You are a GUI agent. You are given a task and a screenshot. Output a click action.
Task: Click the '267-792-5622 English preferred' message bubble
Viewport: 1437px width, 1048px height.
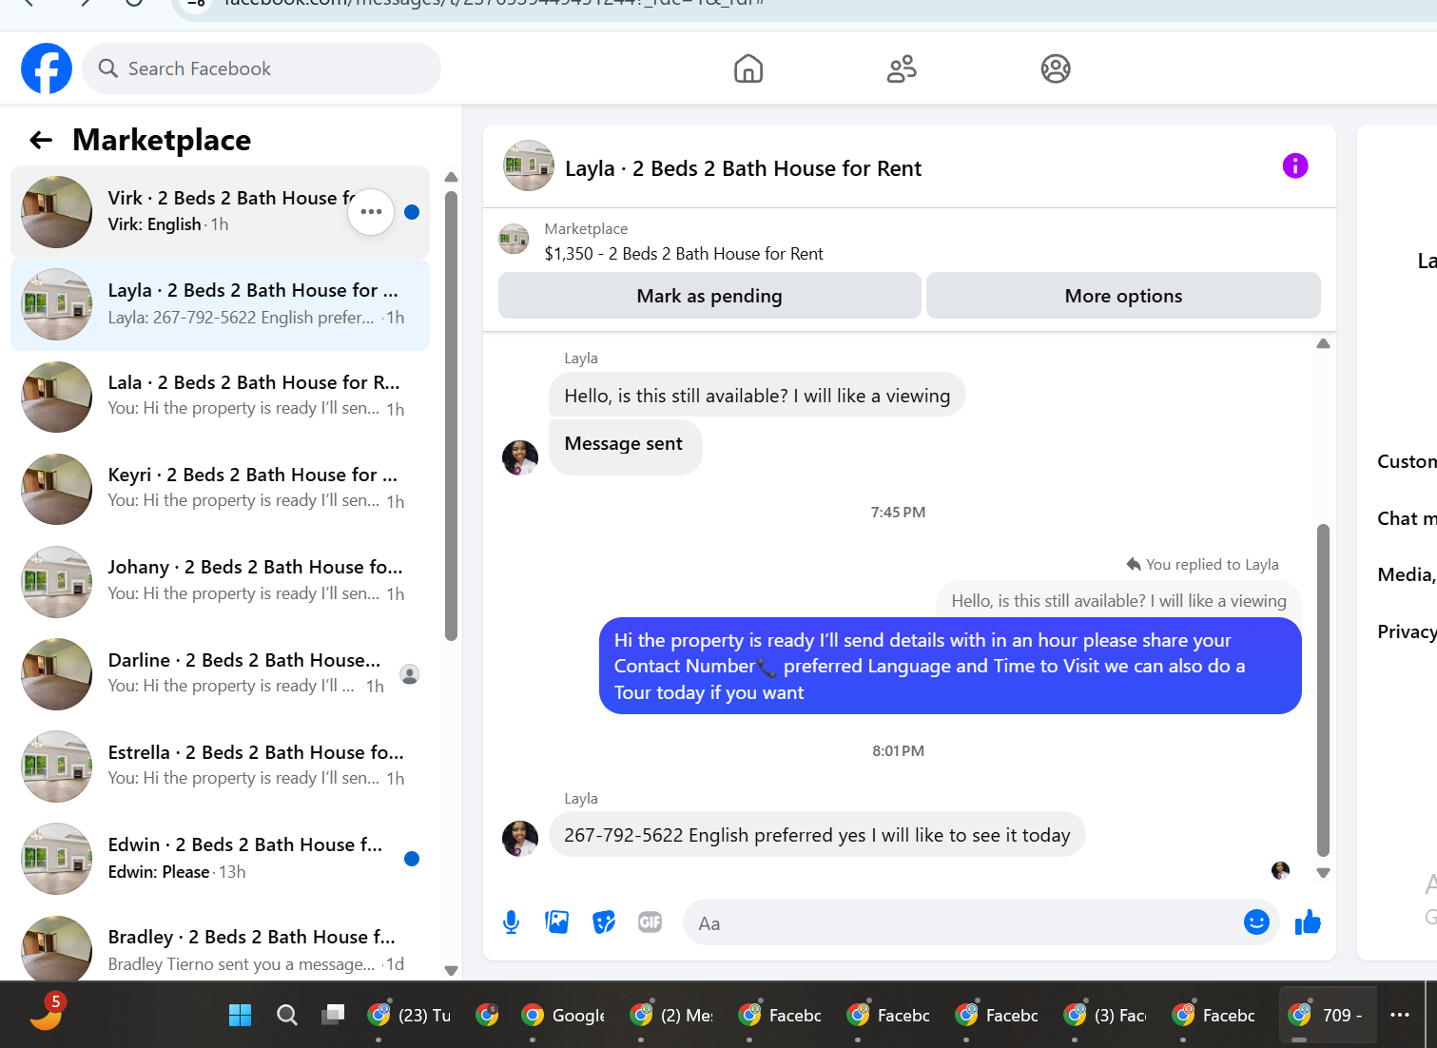817,835
